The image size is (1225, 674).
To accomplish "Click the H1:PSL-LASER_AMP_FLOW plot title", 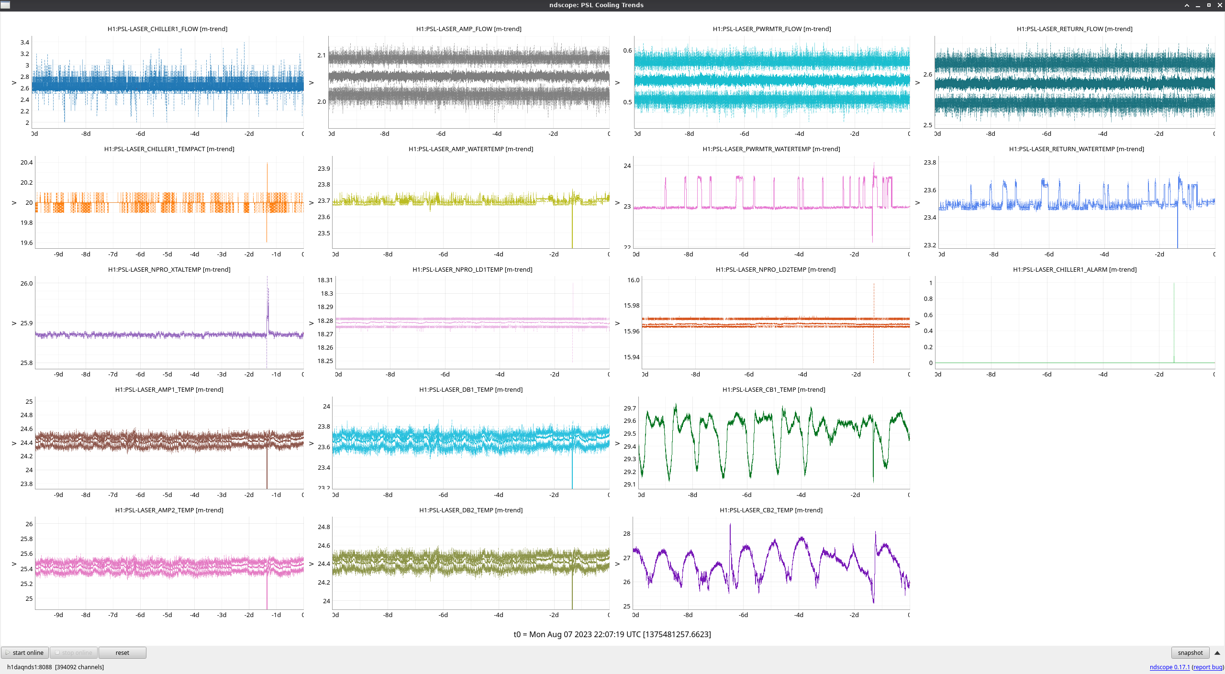I will point(468,29).
